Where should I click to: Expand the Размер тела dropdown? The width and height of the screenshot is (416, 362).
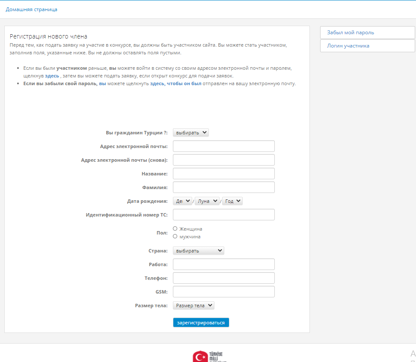point(193,306)
